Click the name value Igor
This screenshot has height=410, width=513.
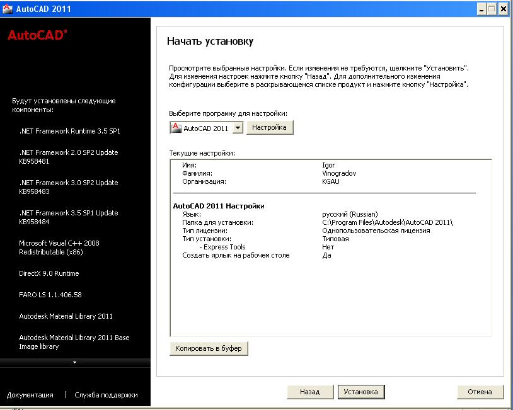328,165
